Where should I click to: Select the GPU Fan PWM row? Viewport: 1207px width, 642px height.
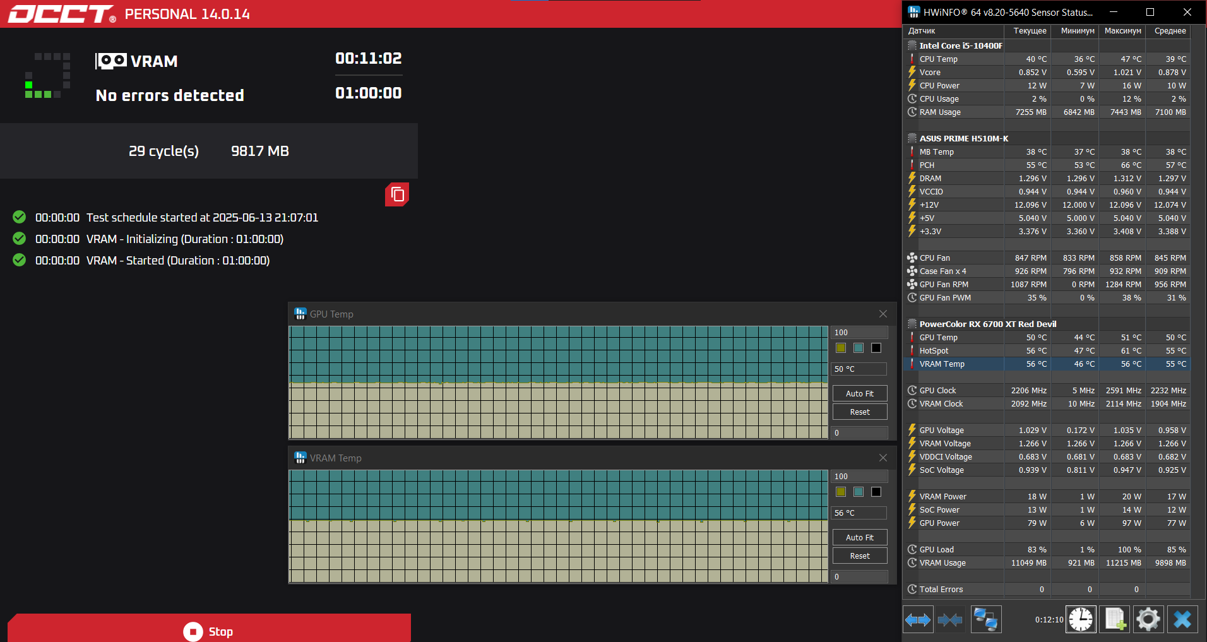(x=1047, y=297)
